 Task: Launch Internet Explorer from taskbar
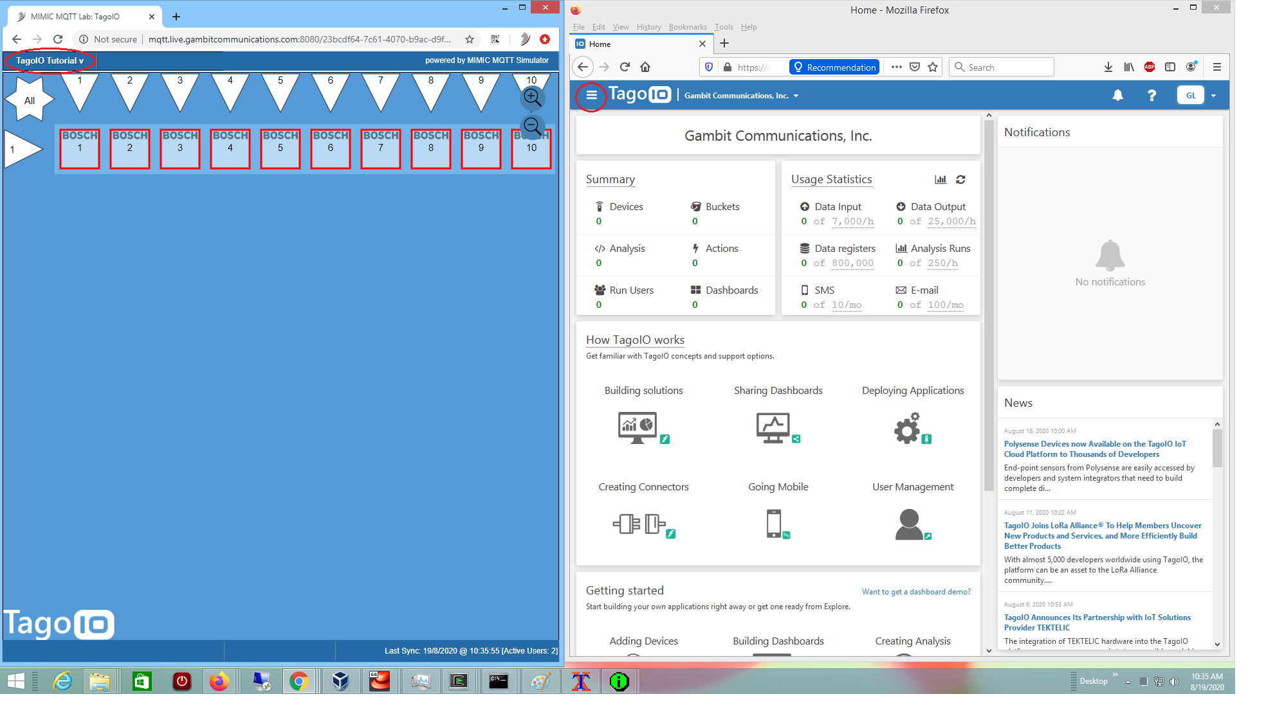[x=62, y=681]
